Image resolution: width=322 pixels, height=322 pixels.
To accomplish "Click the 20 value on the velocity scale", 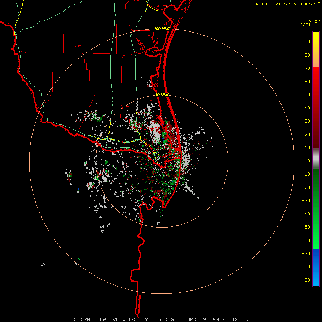I will (307, 135).
